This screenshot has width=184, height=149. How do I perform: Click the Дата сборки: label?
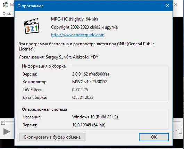point(35,97)
